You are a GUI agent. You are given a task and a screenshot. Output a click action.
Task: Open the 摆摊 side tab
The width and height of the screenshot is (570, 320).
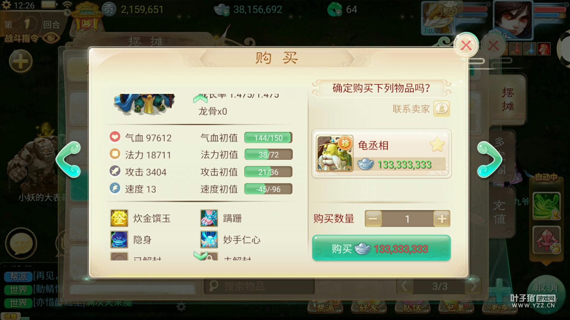[508, 99]
